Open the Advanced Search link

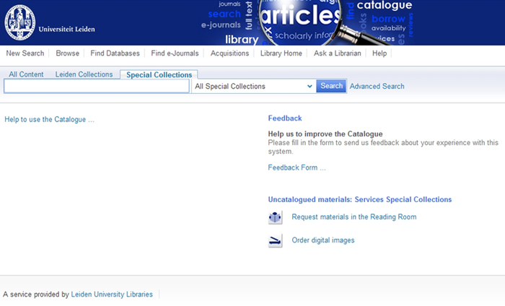(x=377, y=87)
